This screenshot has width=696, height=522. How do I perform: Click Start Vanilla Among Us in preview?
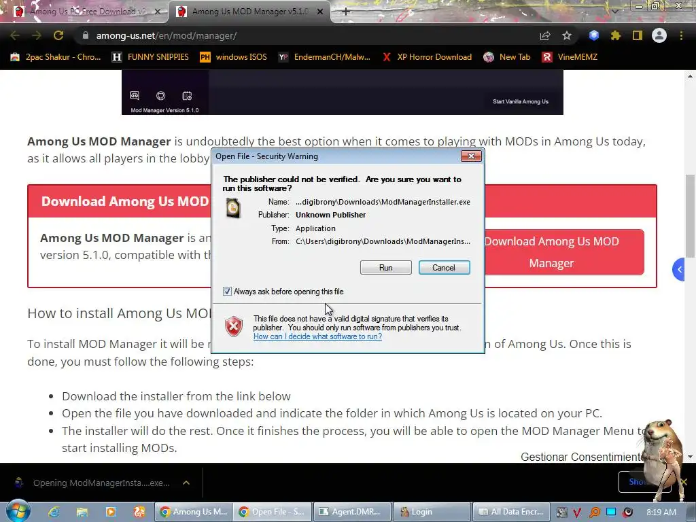coord(520,102)
